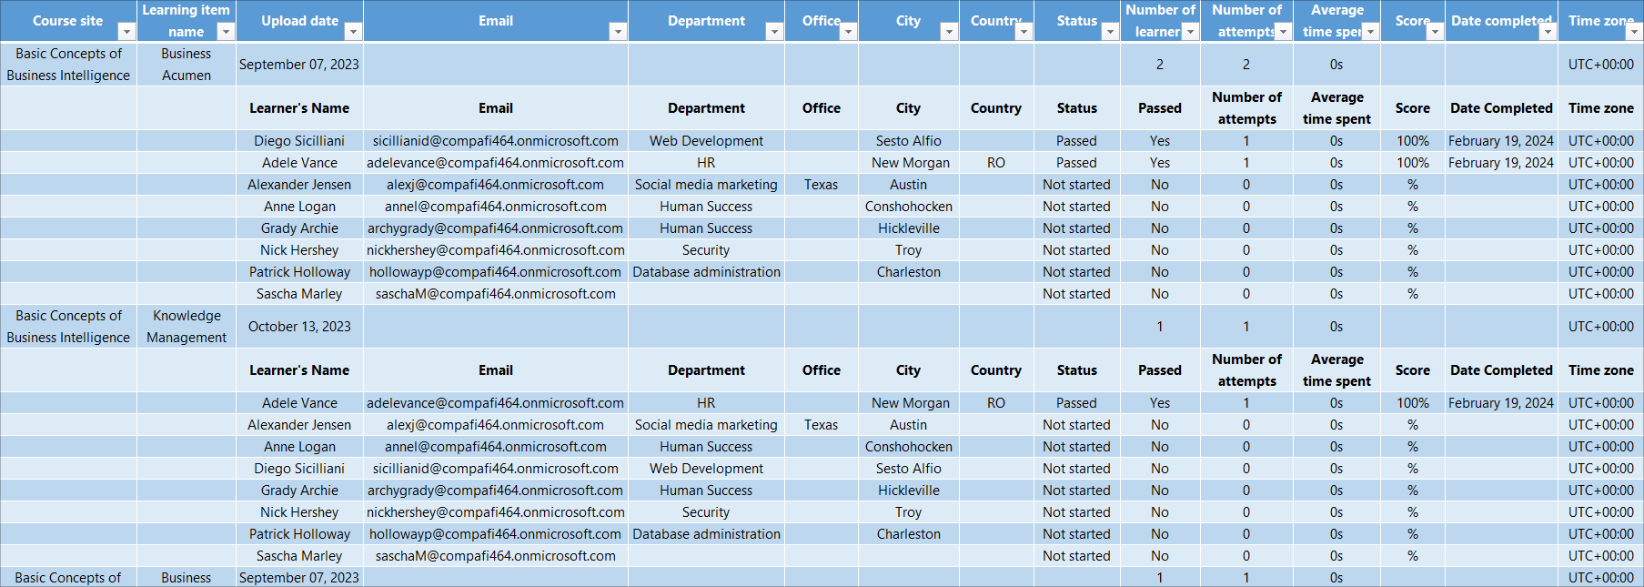Select the October 13, 2023 upload date cell
The image size is (1644, 587).
pyautogui.click(x=299, y=327)
